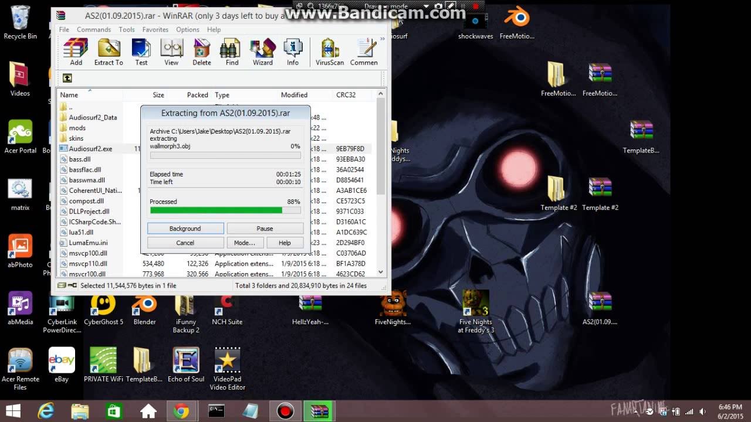This screenshot has height=422, width=751.
Task: Open the Commands menu
Action: (x=94, y=29)
